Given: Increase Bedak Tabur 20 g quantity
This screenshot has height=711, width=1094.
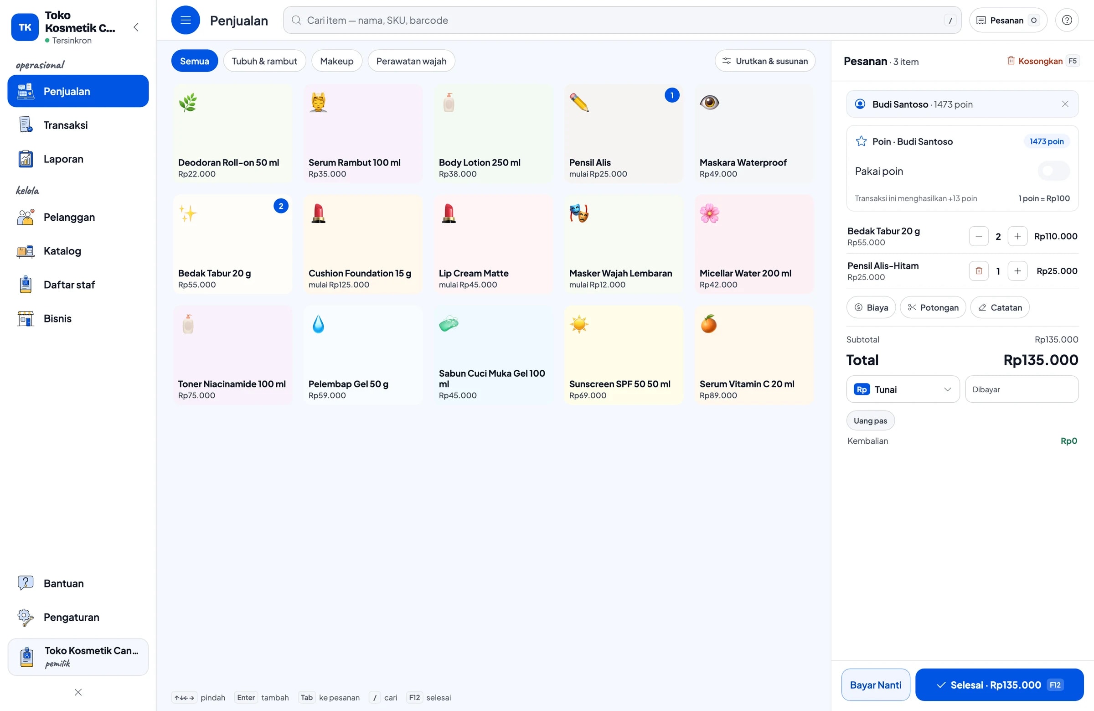Looking at the screenshot, I should pyautogui.click(x=1017, y=236).
